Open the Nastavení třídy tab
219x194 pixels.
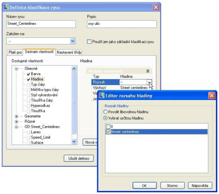point(69,52)
